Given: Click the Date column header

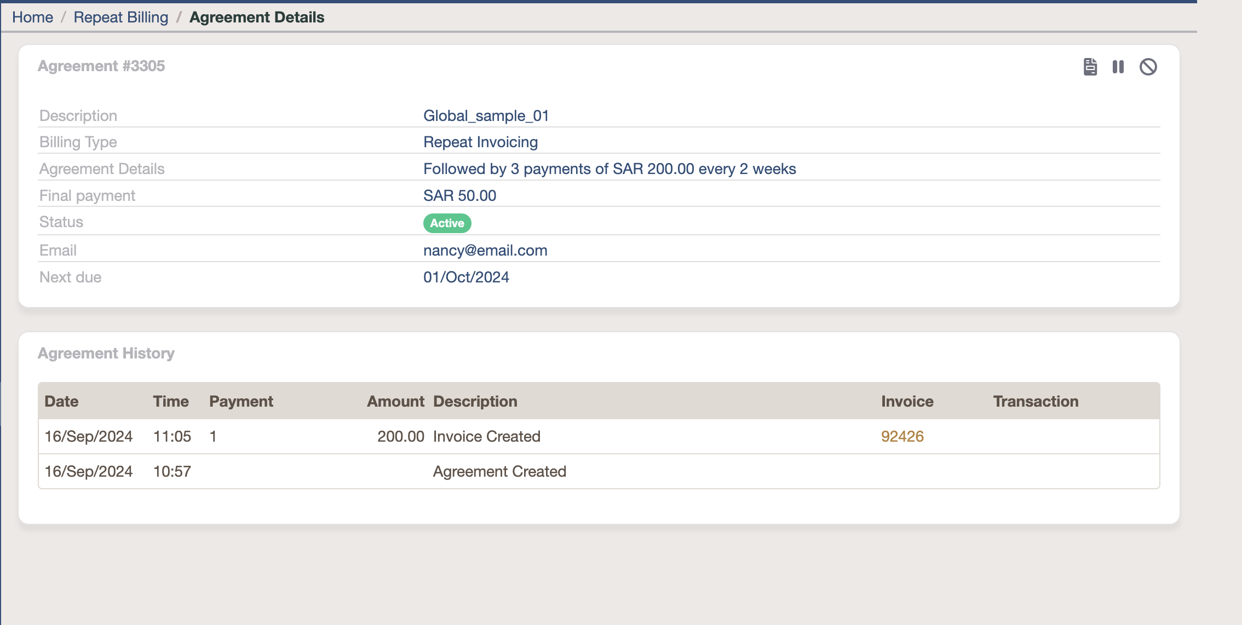Looking at the screenshot, I should pyautogui.click(x=61, y=401).
